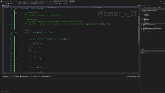This screenshot has width=165, height=93.
Task: Click Solution Explorer home icon
Action: point(145,7)
